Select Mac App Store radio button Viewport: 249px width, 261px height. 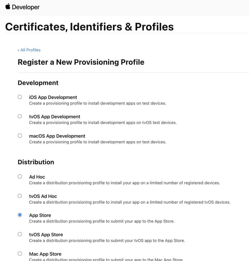20,254
